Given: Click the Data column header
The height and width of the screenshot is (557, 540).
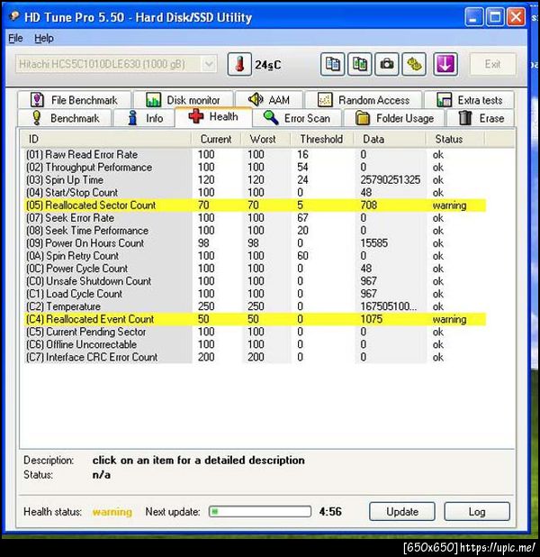Looking at the screenshot, I should [x=390, y=139].
